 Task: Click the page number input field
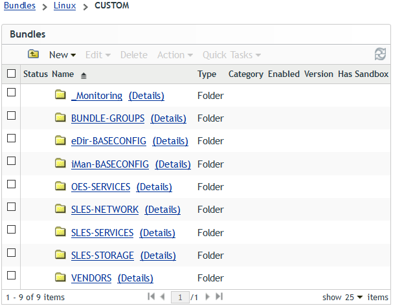click(x=180, y=298)
